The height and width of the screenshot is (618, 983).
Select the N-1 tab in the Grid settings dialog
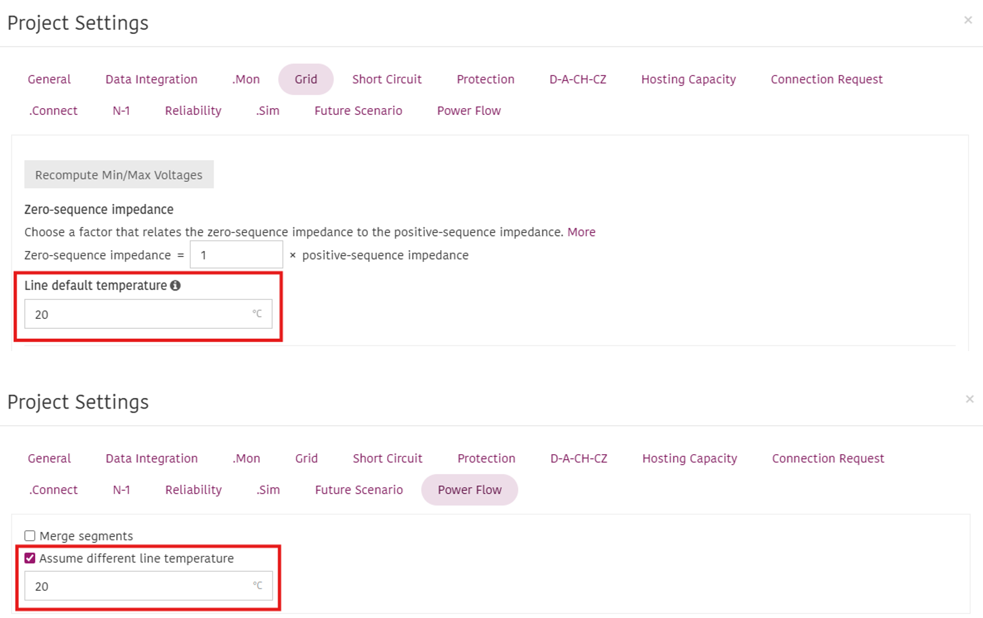121,111
